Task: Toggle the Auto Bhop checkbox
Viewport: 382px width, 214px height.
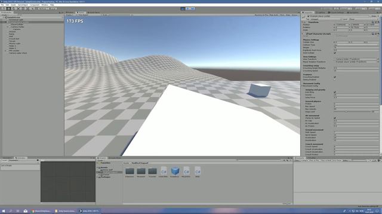Action: (x=335, y=92)
